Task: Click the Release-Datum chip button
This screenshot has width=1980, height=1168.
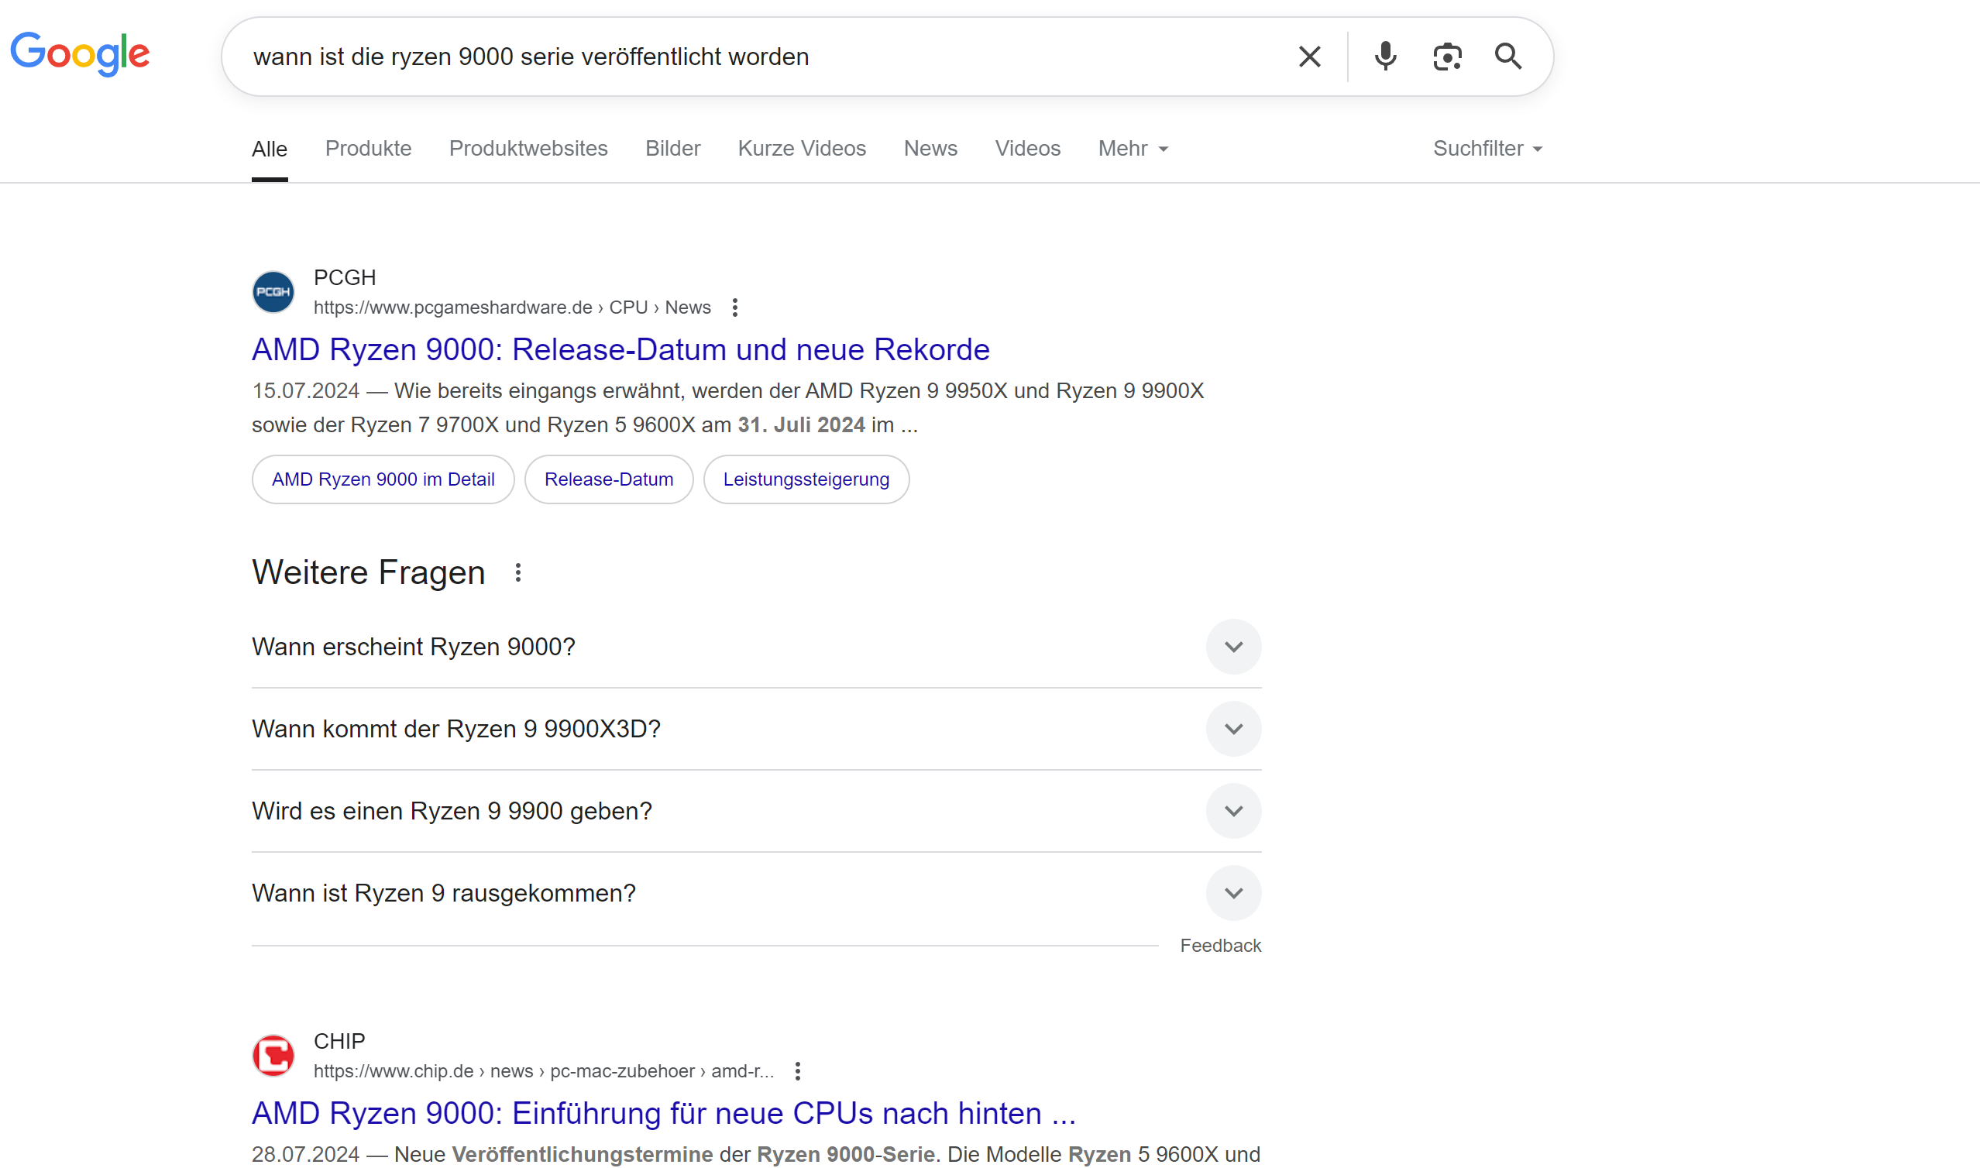Action: [x=608, y=479]
